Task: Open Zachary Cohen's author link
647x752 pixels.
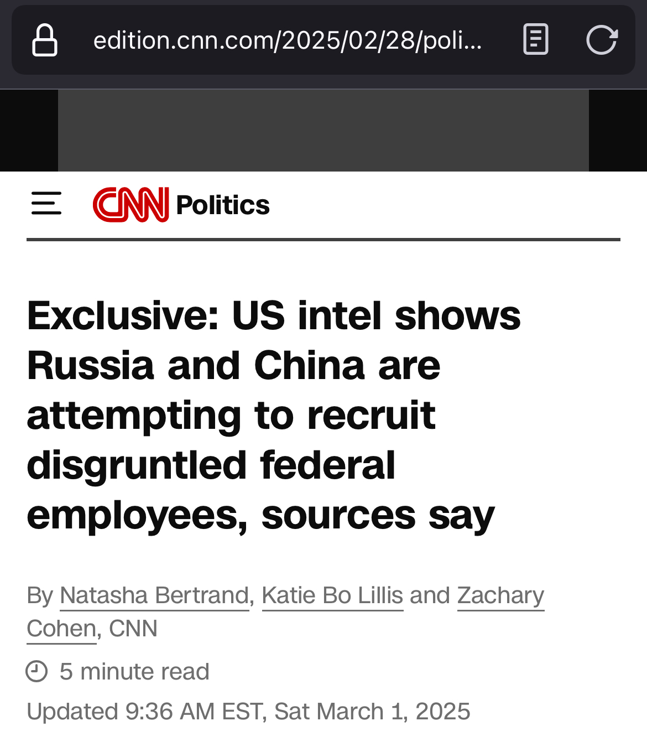Action: 500,595
